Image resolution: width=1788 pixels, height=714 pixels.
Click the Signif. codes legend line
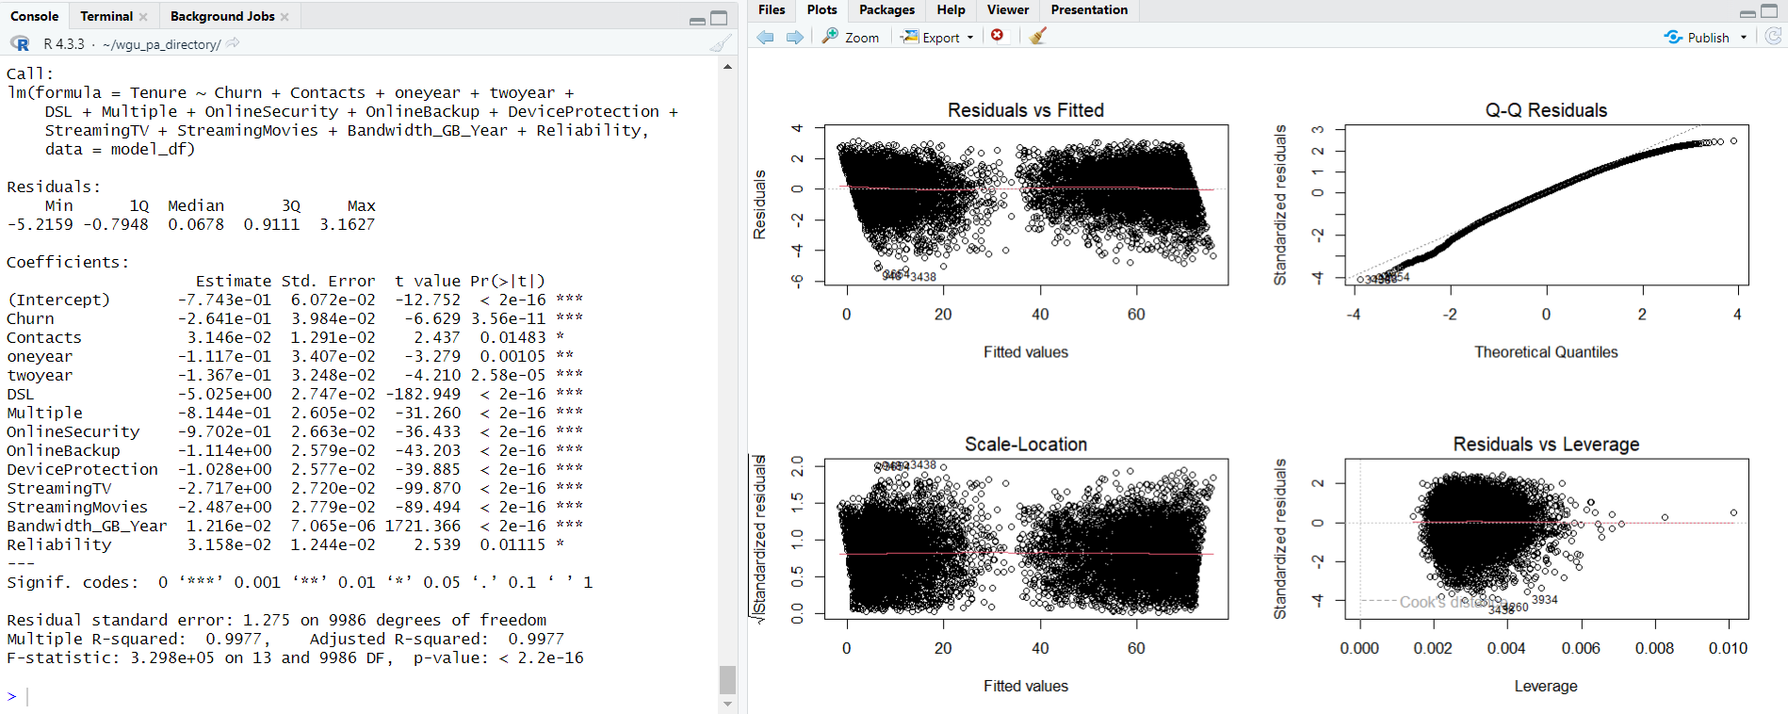(300, 582)
